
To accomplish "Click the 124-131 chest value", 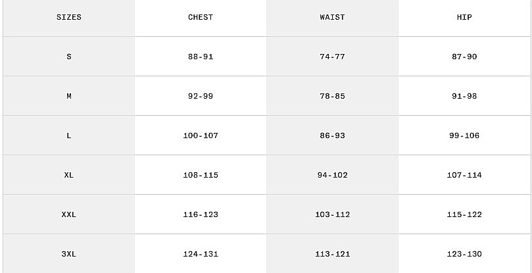I will point(201,254).
